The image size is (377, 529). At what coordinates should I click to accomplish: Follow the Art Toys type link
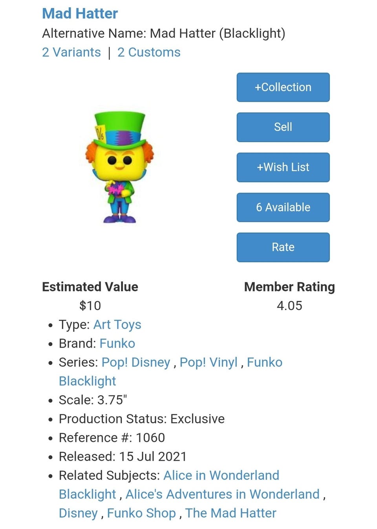[117, 325]
